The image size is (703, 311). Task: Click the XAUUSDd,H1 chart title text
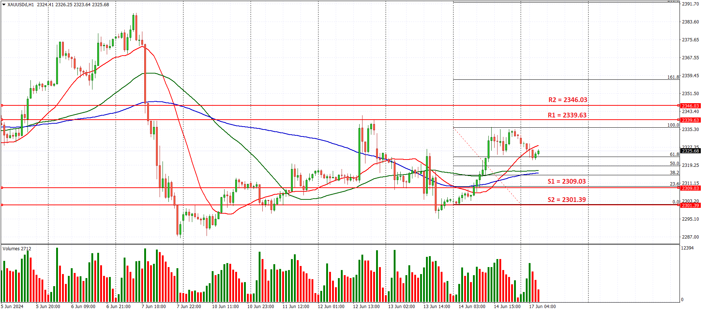[x=21, y=5]
